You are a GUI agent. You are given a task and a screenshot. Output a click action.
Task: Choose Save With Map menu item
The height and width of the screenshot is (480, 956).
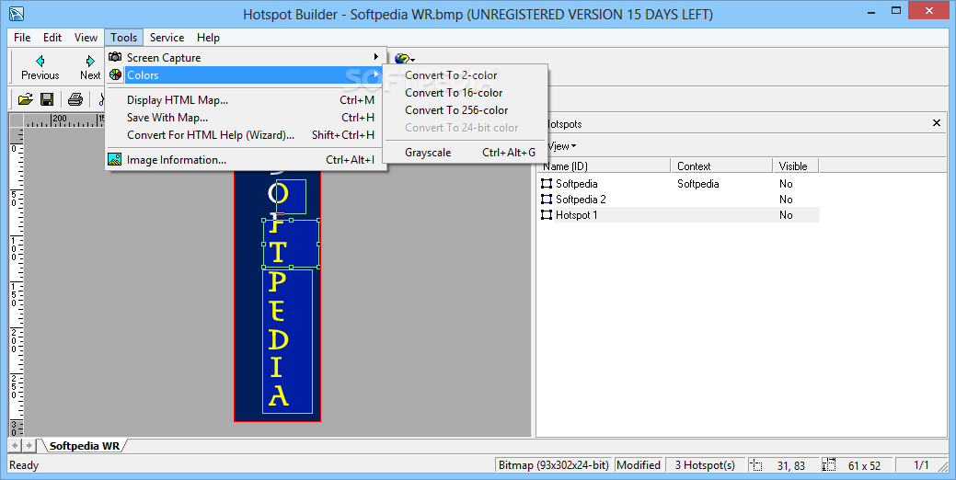(x=245, y=118)
